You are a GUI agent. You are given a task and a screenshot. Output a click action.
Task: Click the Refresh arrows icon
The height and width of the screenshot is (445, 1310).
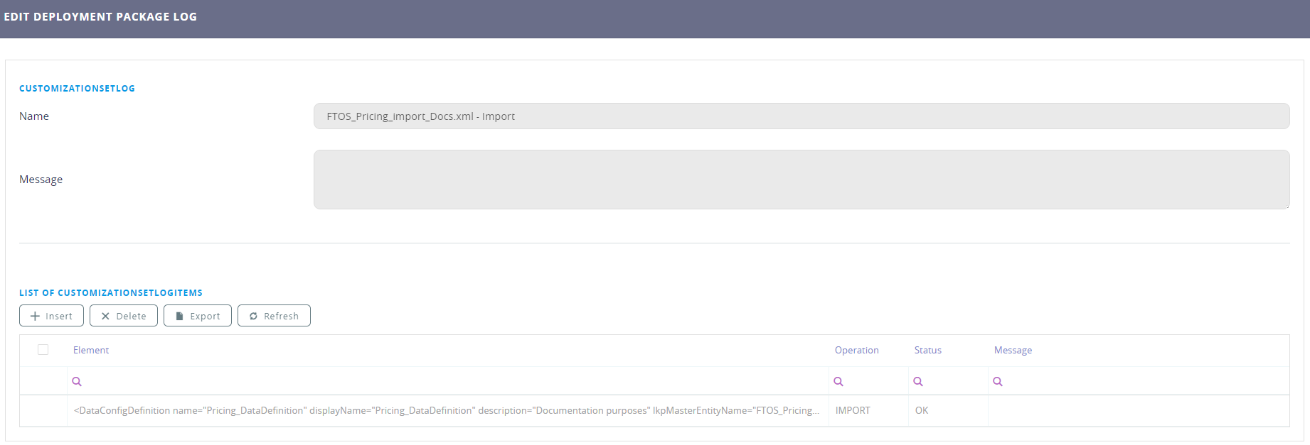click(253, 316)
